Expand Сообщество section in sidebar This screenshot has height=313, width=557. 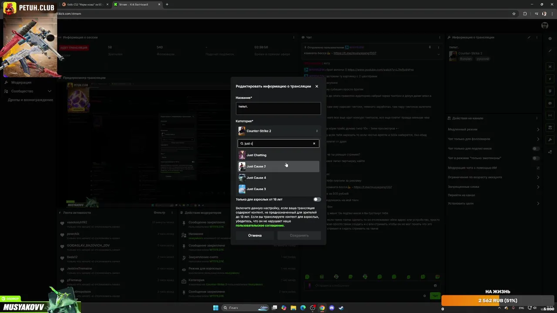pyautogui.click(x=28, y=91)
